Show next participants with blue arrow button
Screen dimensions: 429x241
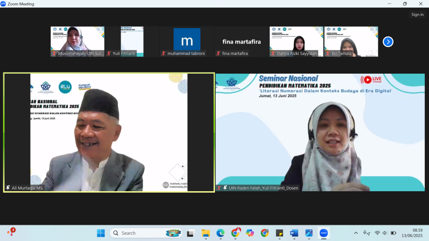388,42
